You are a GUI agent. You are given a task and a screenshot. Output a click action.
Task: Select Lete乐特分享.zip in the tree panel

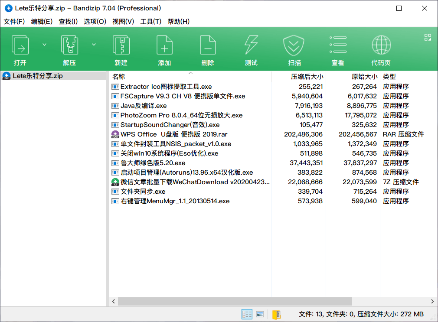(37, 76)
